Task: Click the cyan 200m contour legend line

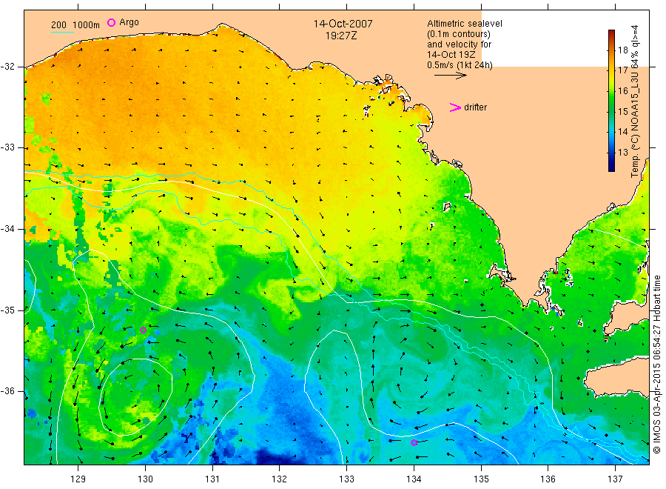Action: pyautogui.click(x=62, y=31)
